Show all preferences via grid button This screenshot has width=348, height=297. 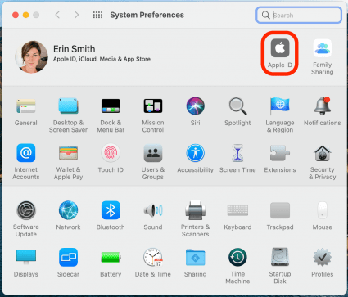(97, 15)
